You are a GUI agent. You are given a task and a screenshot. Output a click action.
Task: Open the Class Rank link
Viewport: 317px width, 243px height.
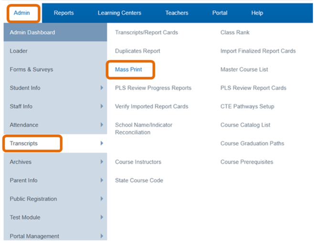[235, 33]
